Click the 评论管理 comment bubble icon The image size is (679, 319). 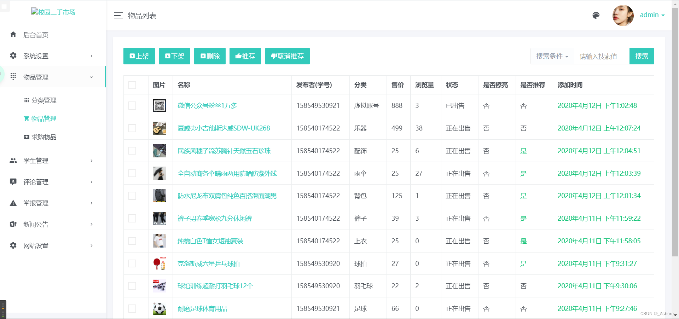13,181
